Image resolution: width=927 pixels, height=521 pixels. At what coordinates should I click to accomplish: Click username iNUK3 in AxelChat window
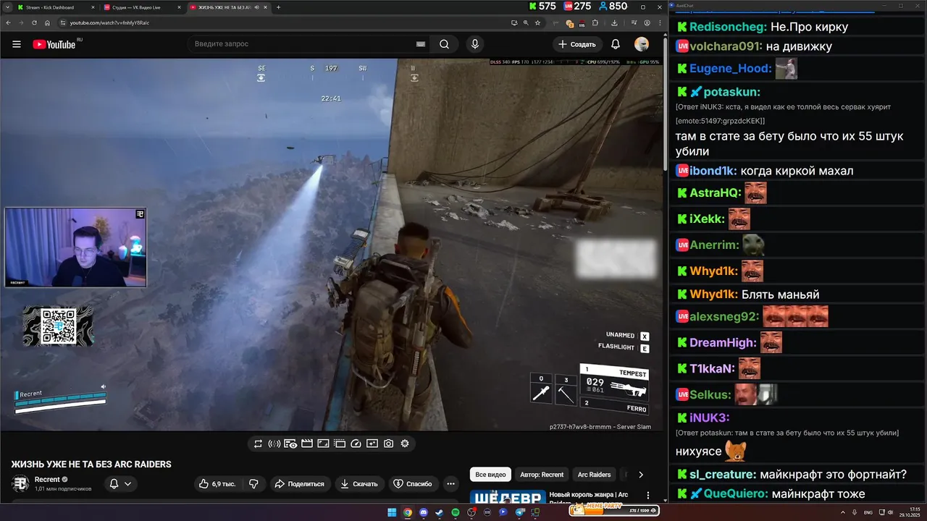(709, 418)
